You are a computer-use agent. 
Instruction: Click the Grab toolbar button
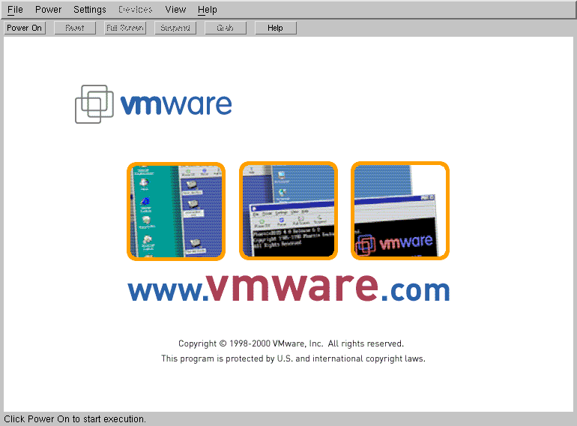coord(225,28)
